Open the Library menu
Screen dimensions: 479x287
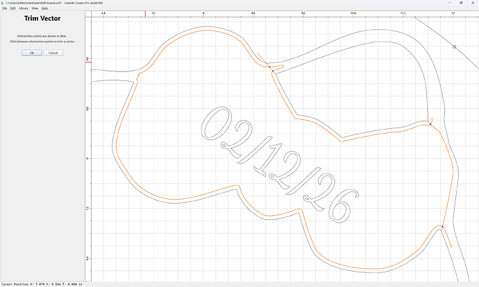pyautogui.click(x=24, y=8)
